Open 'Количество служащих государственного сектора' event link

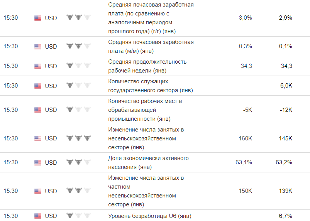click(151, 86)
